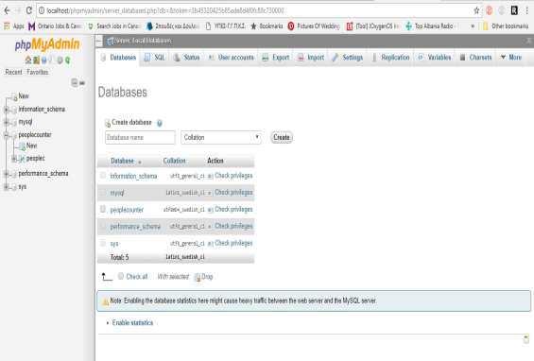Click the phpMyAdmin logo
534x361 pixels.
coord(47,44)
